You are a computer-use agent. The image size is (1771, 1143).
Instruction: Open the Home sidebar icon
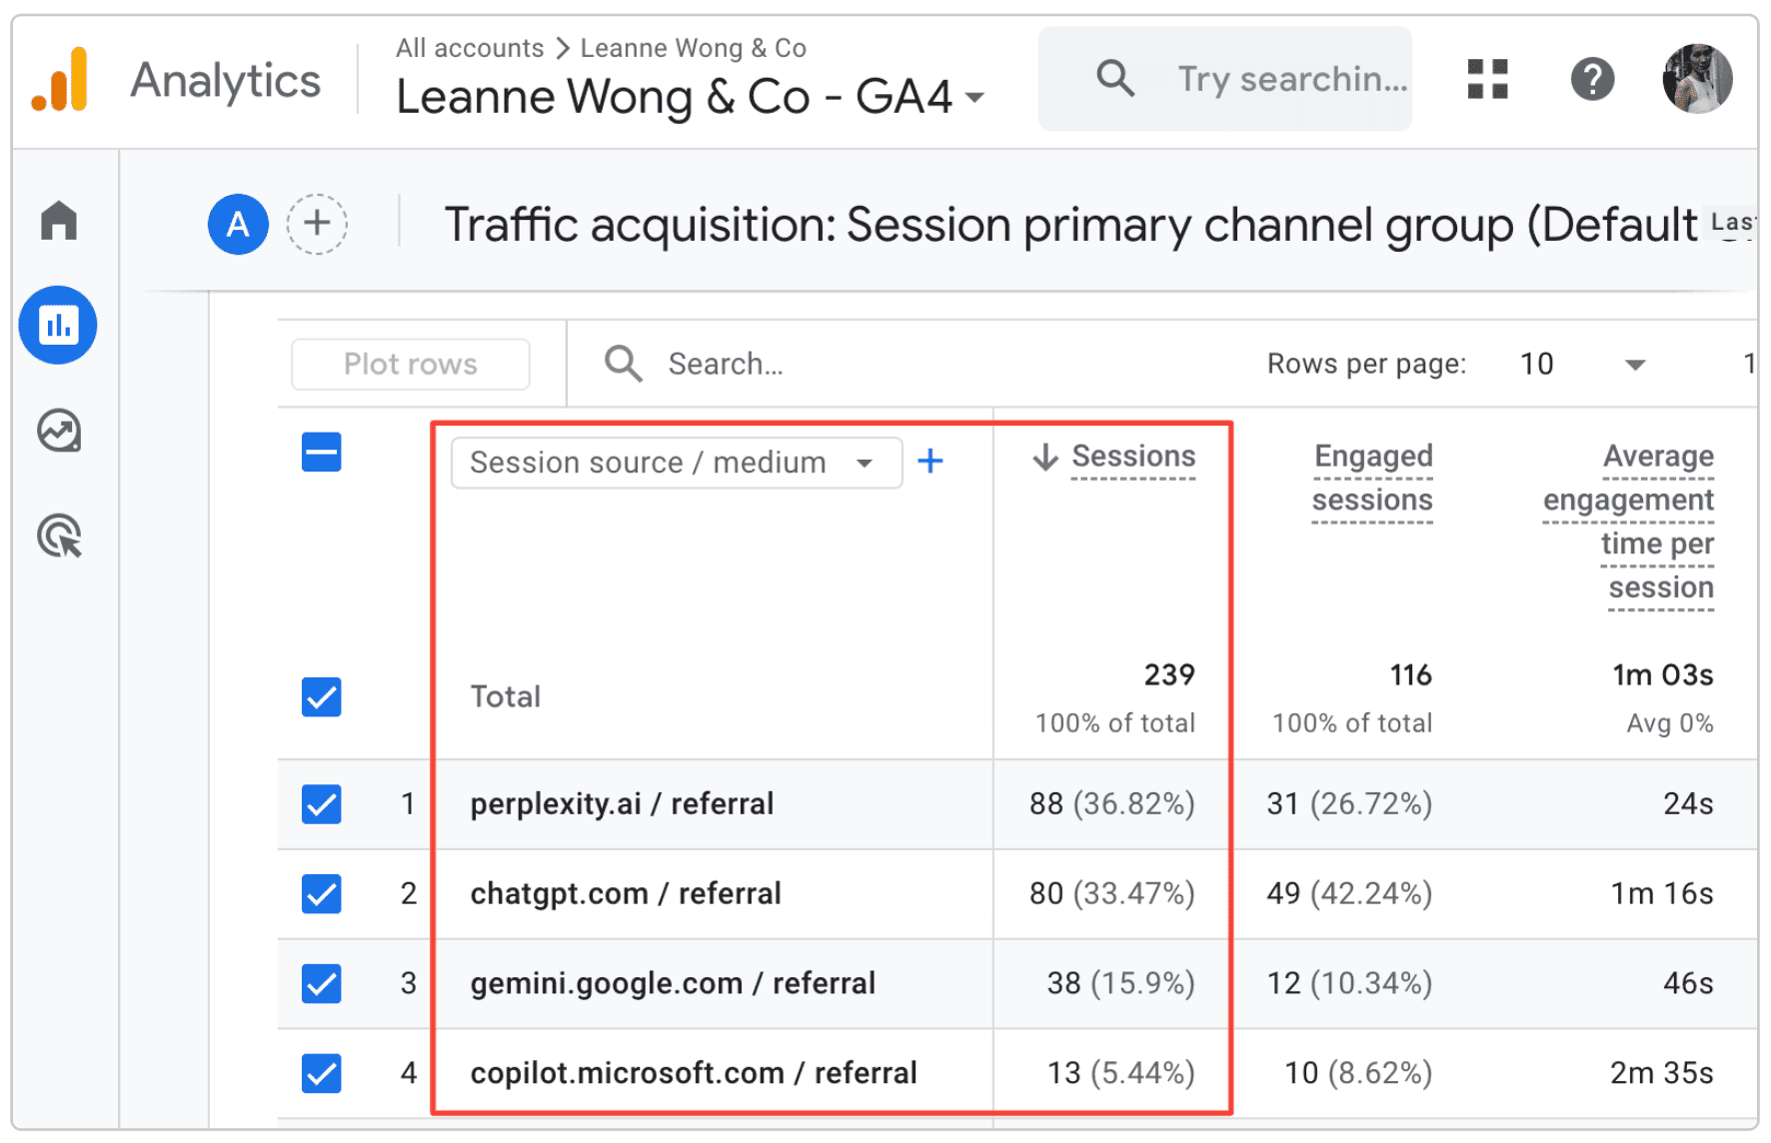pos(59,220)
